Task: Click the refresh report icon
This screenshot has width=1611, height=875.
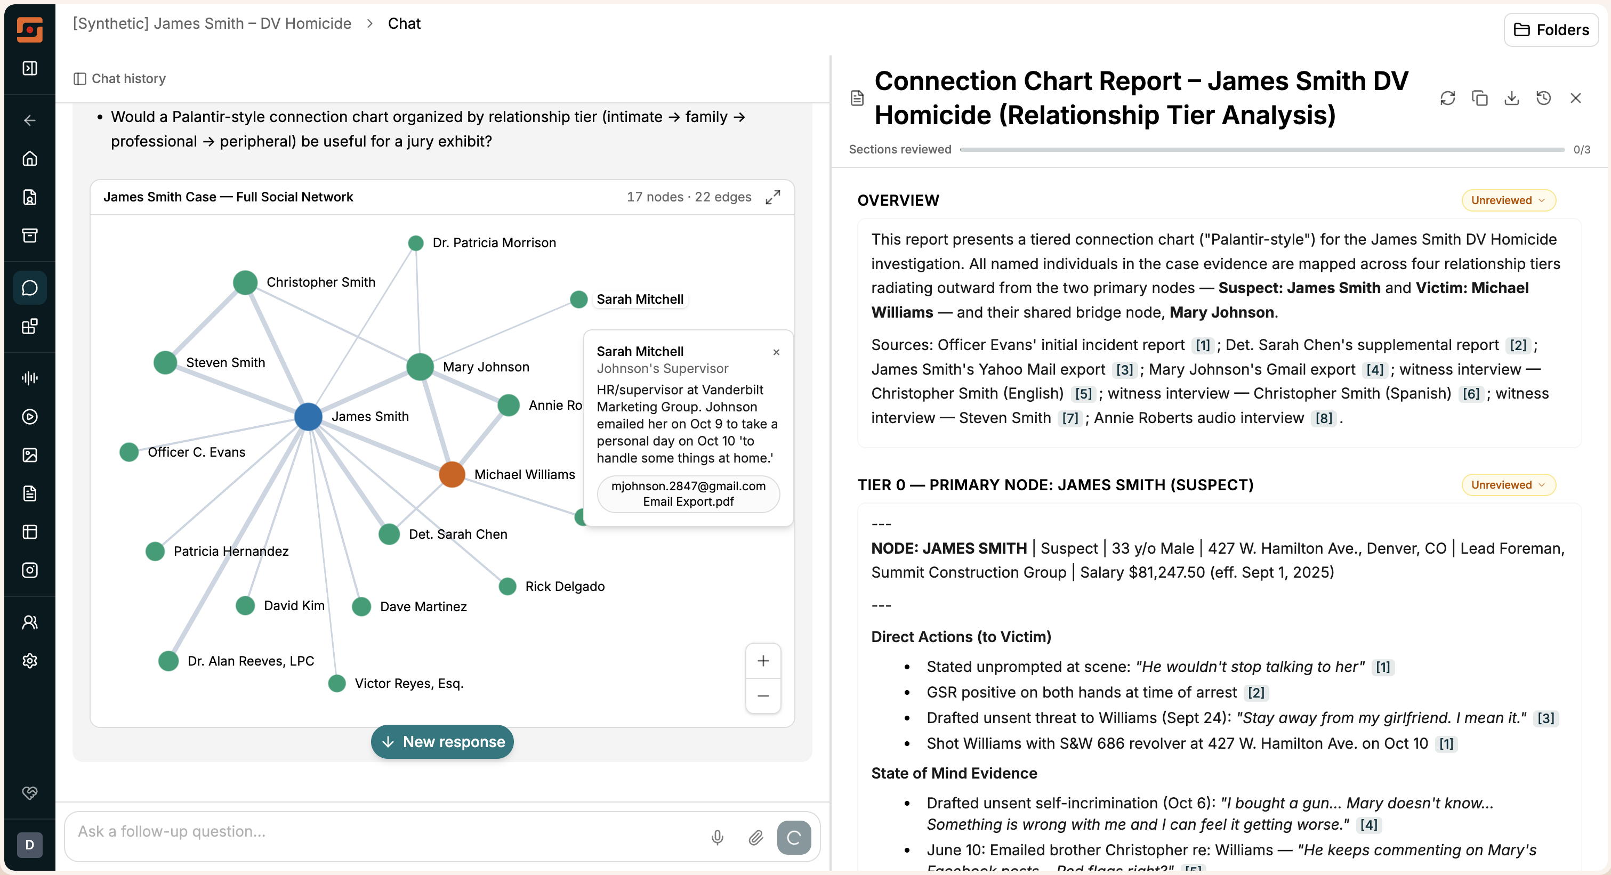Action: pyautogui.click(x=1447, y=98)
